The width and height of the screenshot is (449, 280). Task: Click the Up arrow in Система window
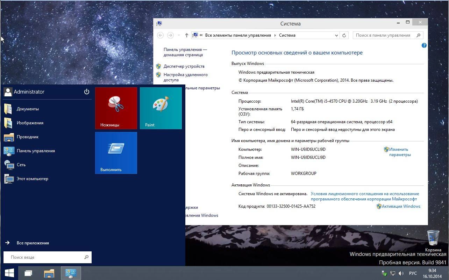click(x=187, y=35)
